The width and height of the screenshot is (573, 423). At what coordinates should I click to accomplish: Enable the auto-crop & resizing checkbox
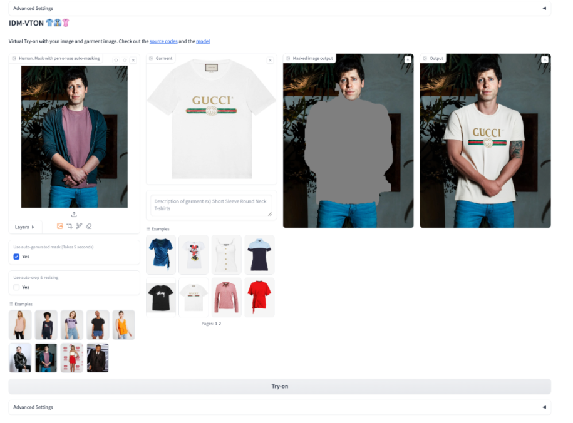(x=16, y=287)
